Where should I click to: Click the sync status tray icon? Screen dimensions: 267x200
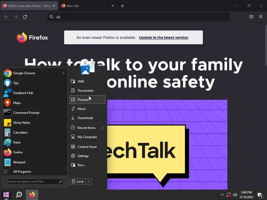coord(228,195)
